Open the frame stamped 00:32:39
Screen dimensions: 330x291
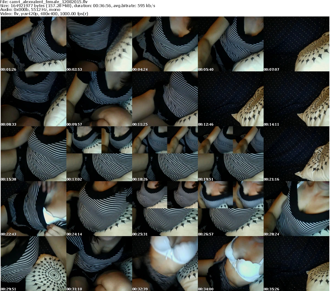(x=165, y=264)
